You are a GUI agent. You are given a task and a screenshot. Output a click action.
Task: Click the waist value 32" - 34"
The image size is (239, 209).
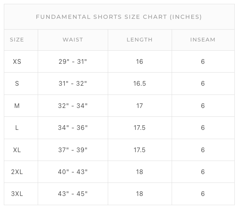point(73,106)
